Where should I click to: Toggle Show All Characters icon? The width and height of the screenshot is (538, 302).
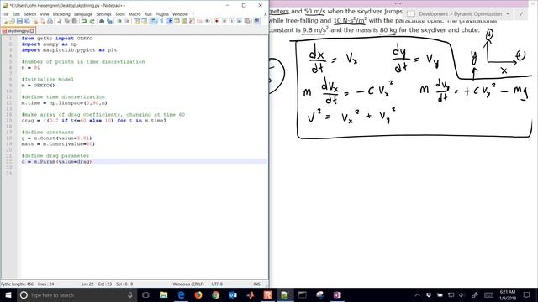[x=161, y=21]
